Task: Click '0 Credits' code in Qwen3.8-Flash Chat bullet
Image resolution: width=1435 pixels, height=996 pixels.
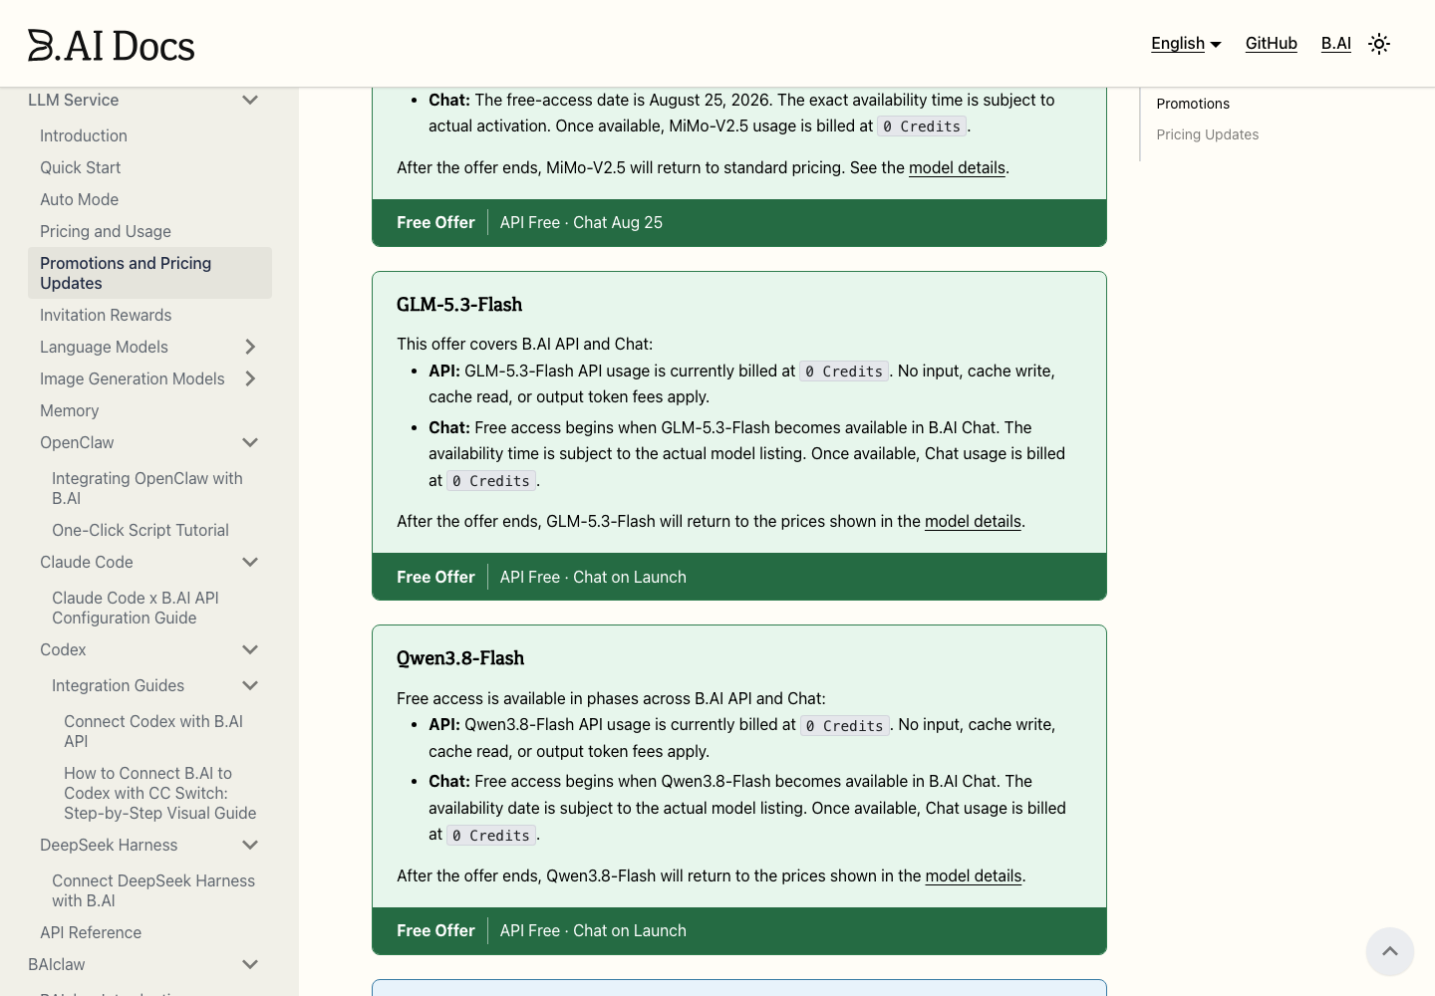Action: click(491, 836)
